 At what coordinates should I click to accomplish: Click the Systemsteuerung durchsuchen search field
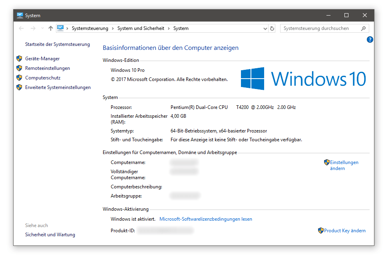point(320,28)
